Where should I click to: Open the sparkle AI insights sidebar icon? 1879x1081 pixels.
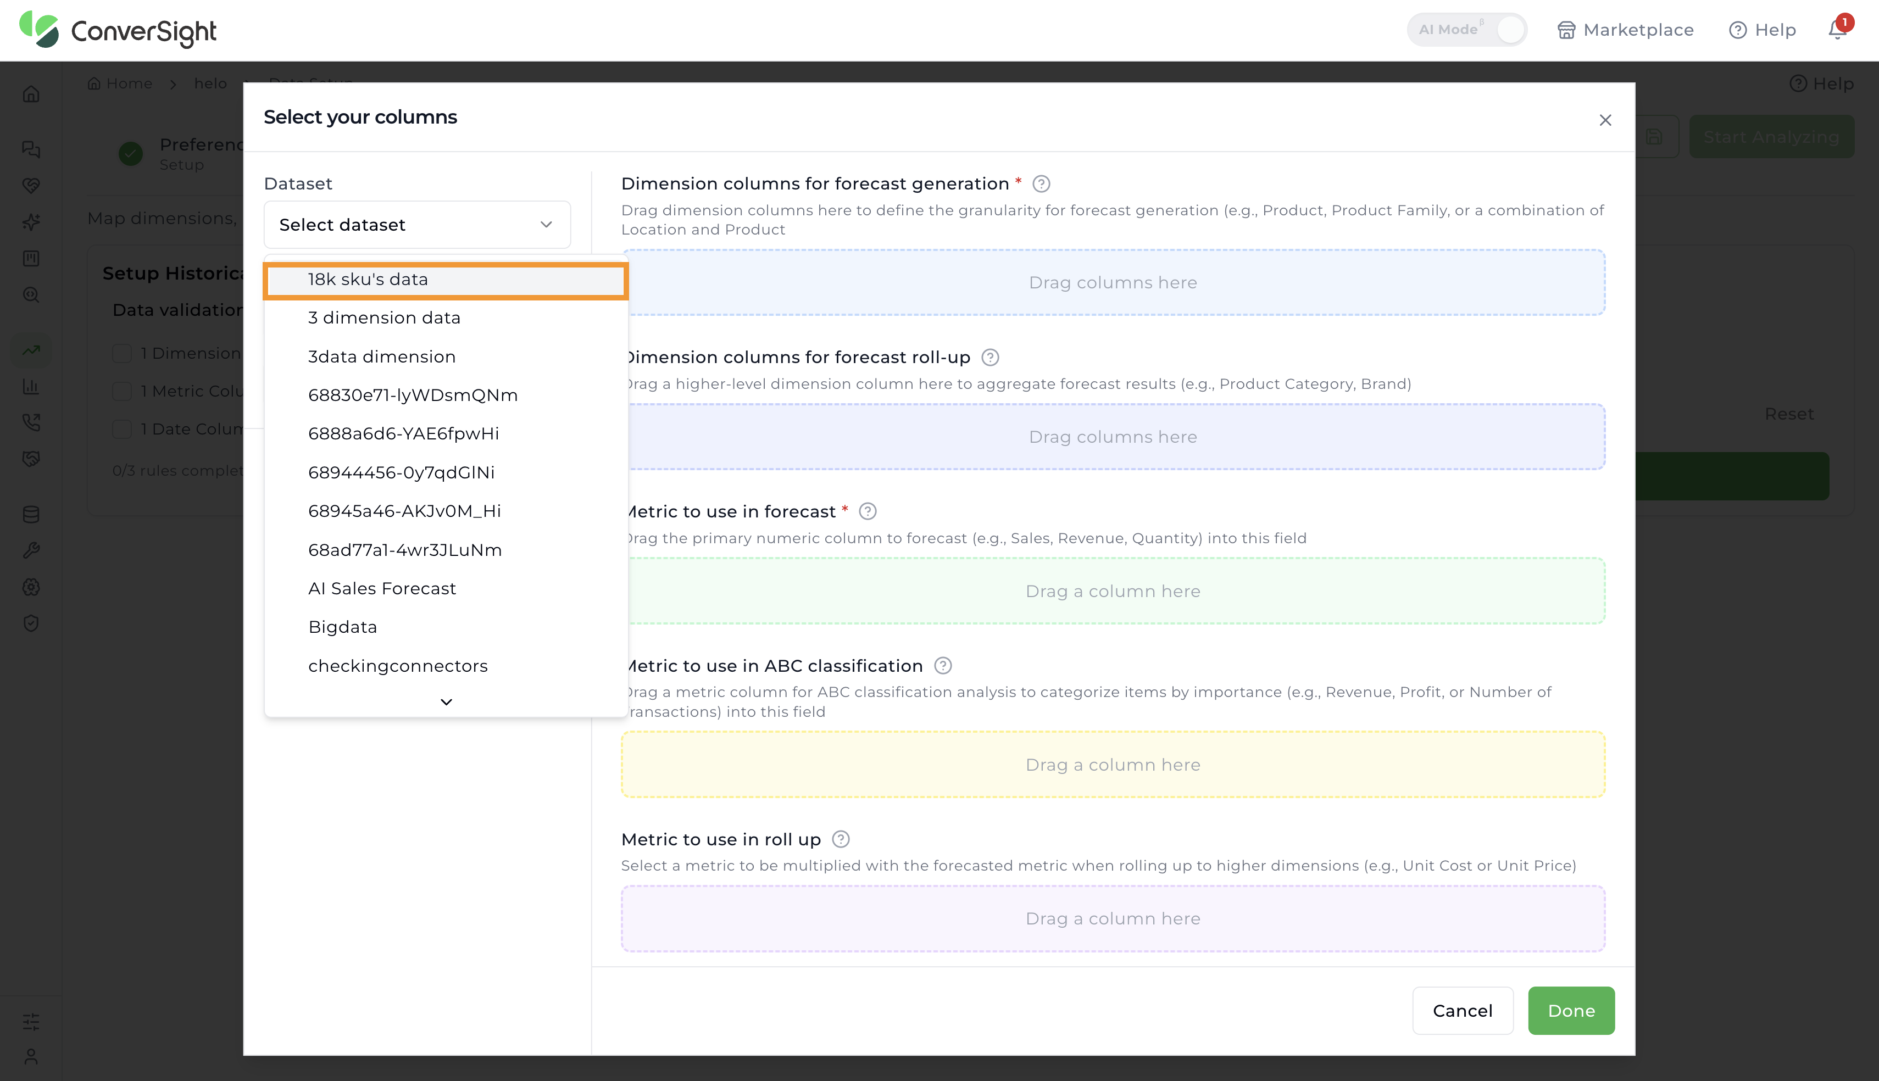point(30,221)
